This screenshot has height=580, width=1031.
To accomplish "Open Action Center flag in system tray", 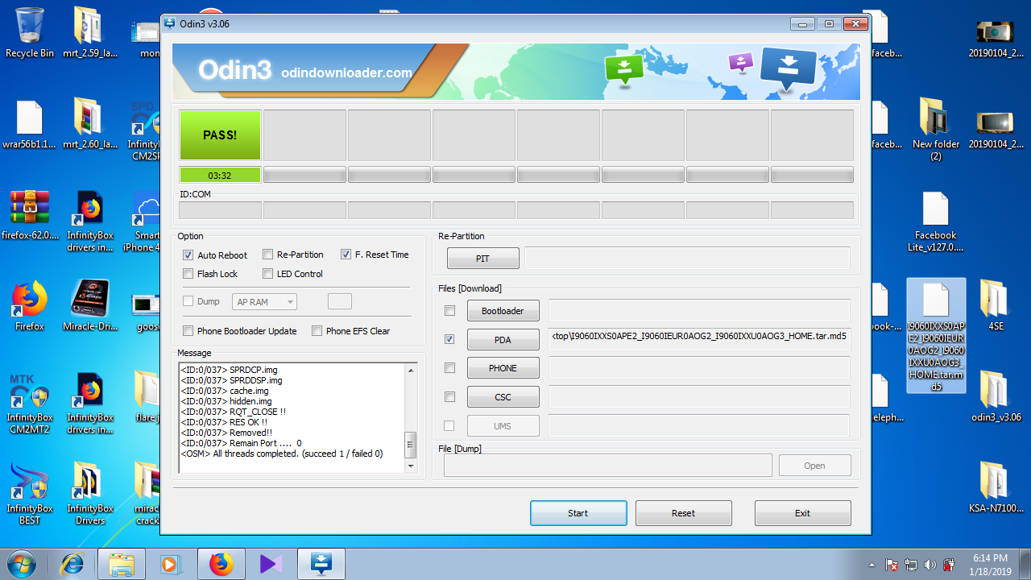I will tap(892, 565).
